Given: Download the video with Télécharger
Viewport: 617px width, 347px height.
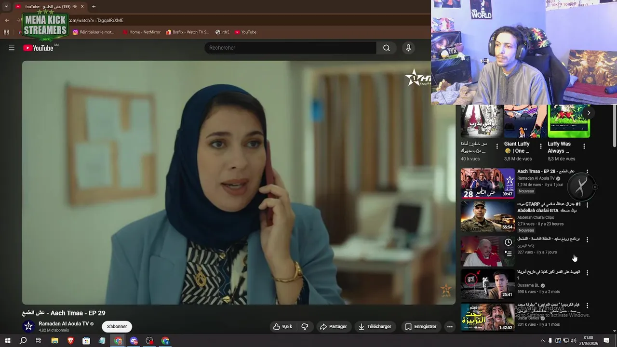Looking at the screenshot, I should tap(375, 327).
